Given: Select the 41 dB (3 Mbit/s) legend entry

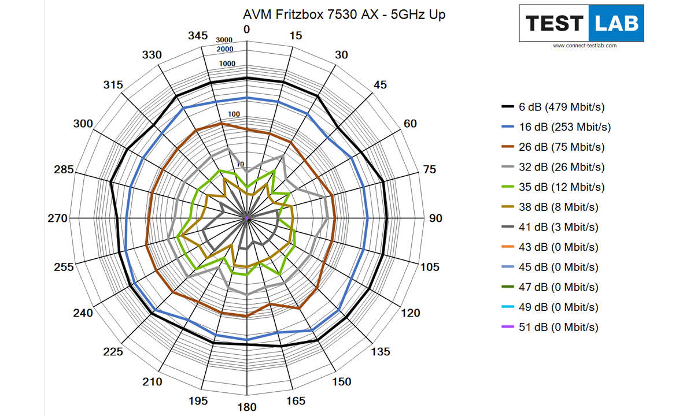Looking at the screenshot, I should [x=550, y=227].
